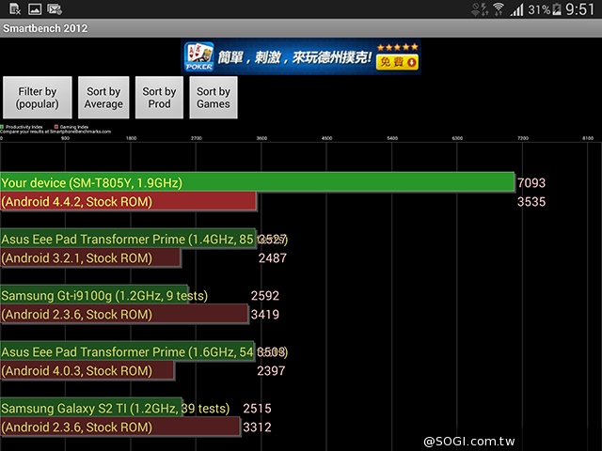This screenshot has height=451, width=602.
Task: Tap the first notification icon in status bar
Action: click(11, 9)
